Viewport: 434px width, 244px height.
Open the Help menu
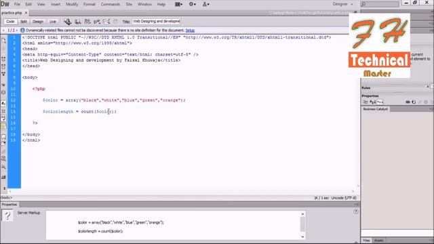pos(161,4)
